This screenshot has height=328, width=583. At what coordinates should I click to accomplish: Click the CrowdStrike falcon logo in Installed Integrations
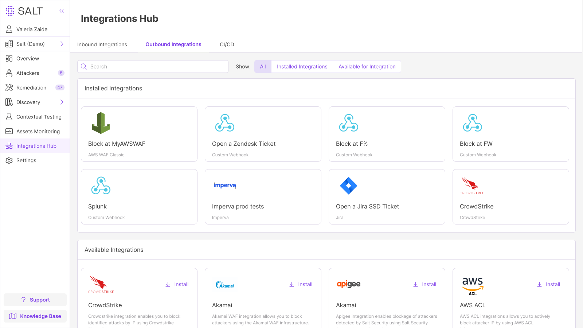pyautogui.click(x=472, y=186)
